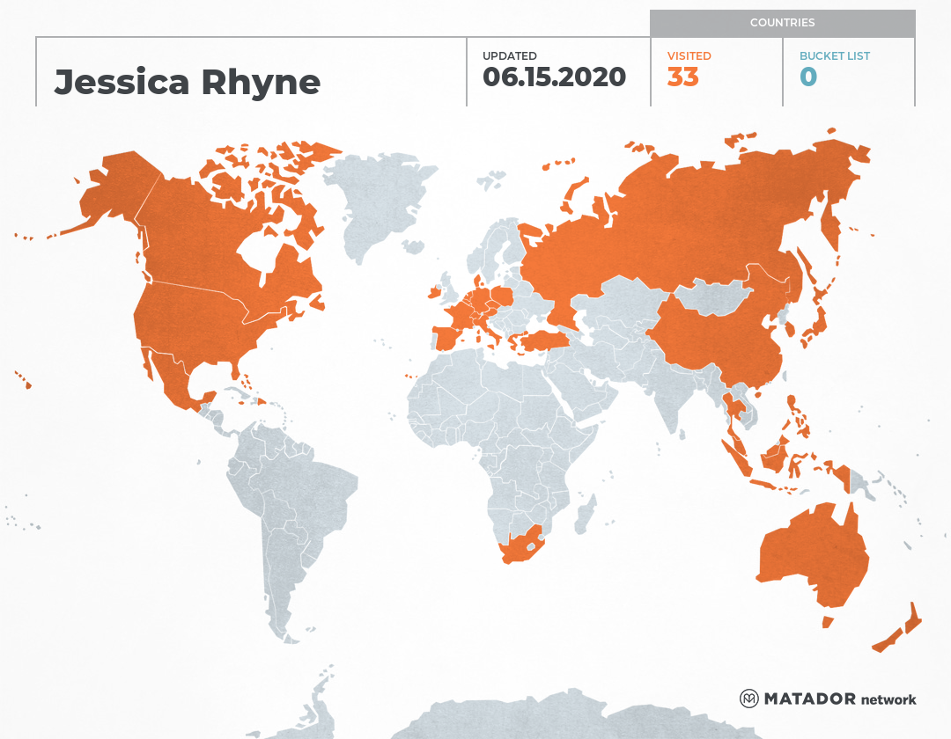Expand the COUNTRIES panel header
This screenshot has width=951, height=739.
(783, 23)
